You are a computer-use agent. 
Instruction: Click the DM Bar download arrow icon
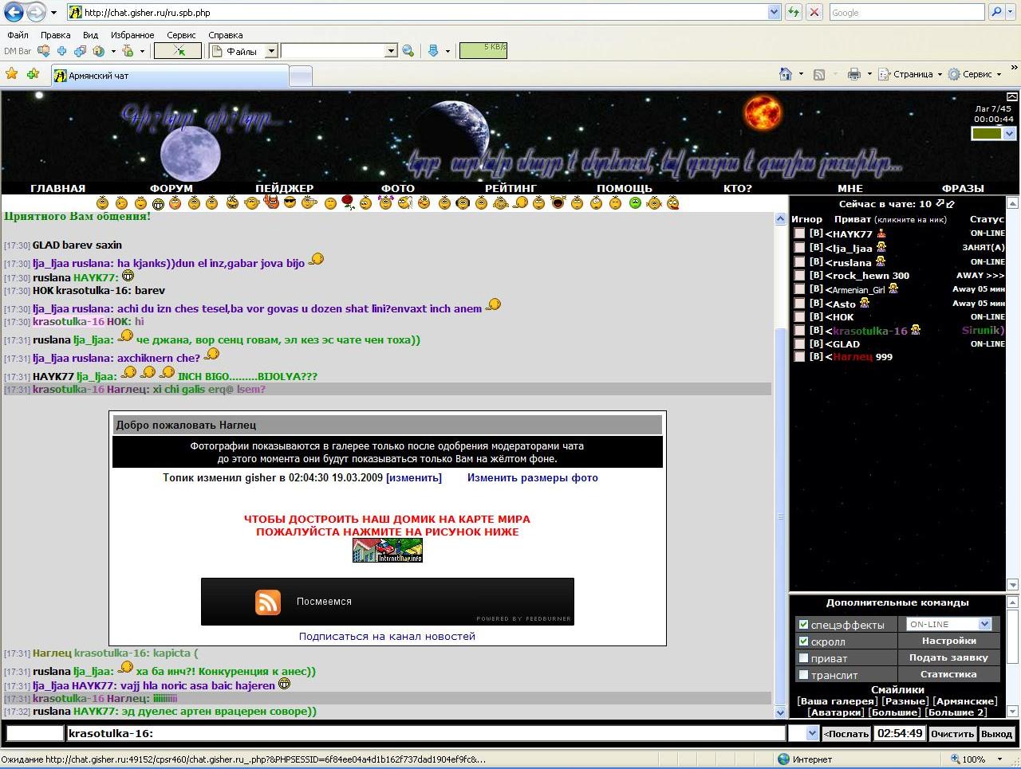pos(433,51)
